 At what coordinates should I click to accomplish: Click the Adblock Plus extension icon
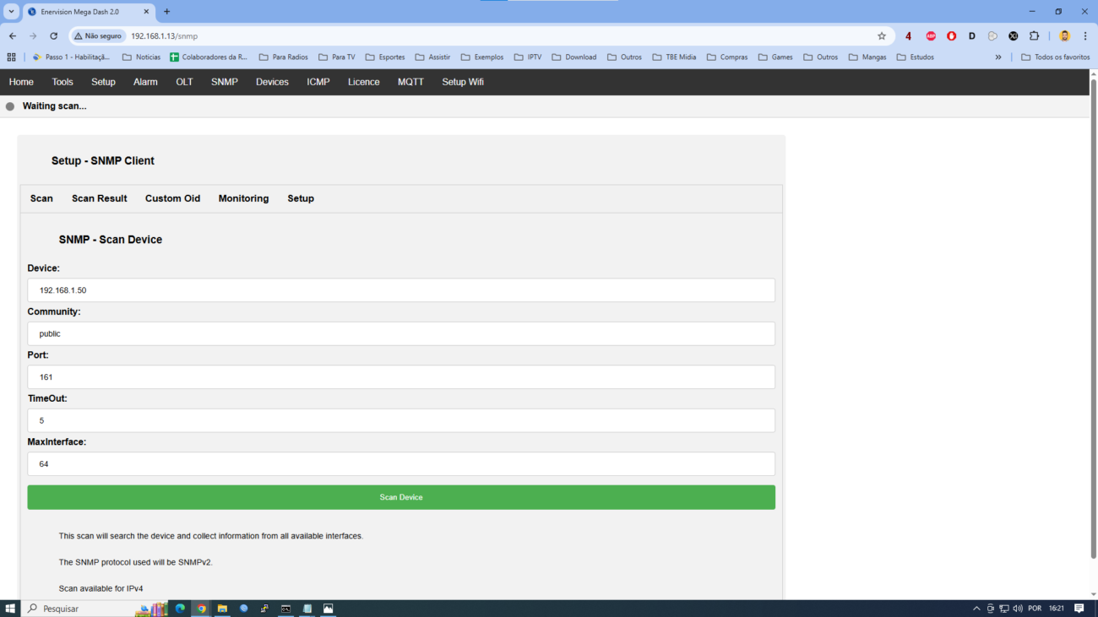click(931, 36)
